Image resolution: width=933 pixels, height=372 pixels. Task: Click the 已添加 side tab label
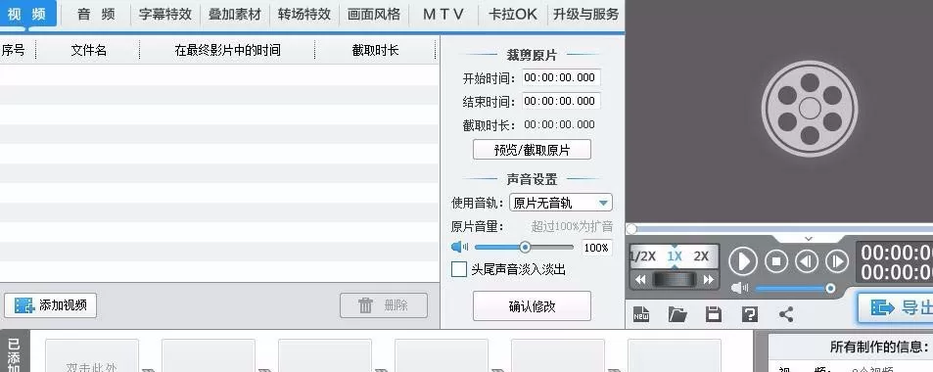(x=14, y=354)
